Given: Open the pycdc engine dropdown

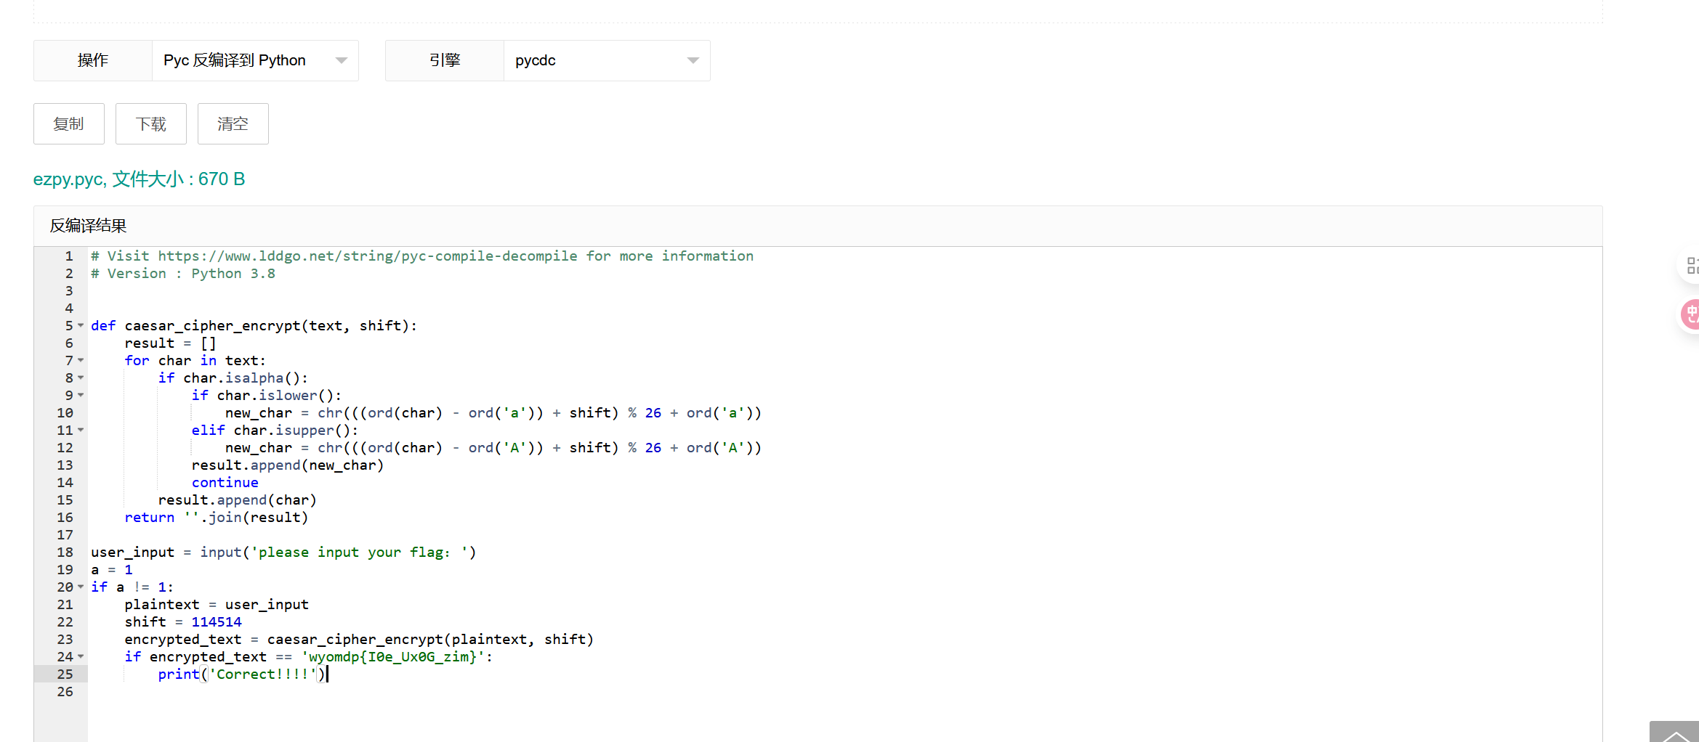Looking at the screenshot, I should [606, 60].
